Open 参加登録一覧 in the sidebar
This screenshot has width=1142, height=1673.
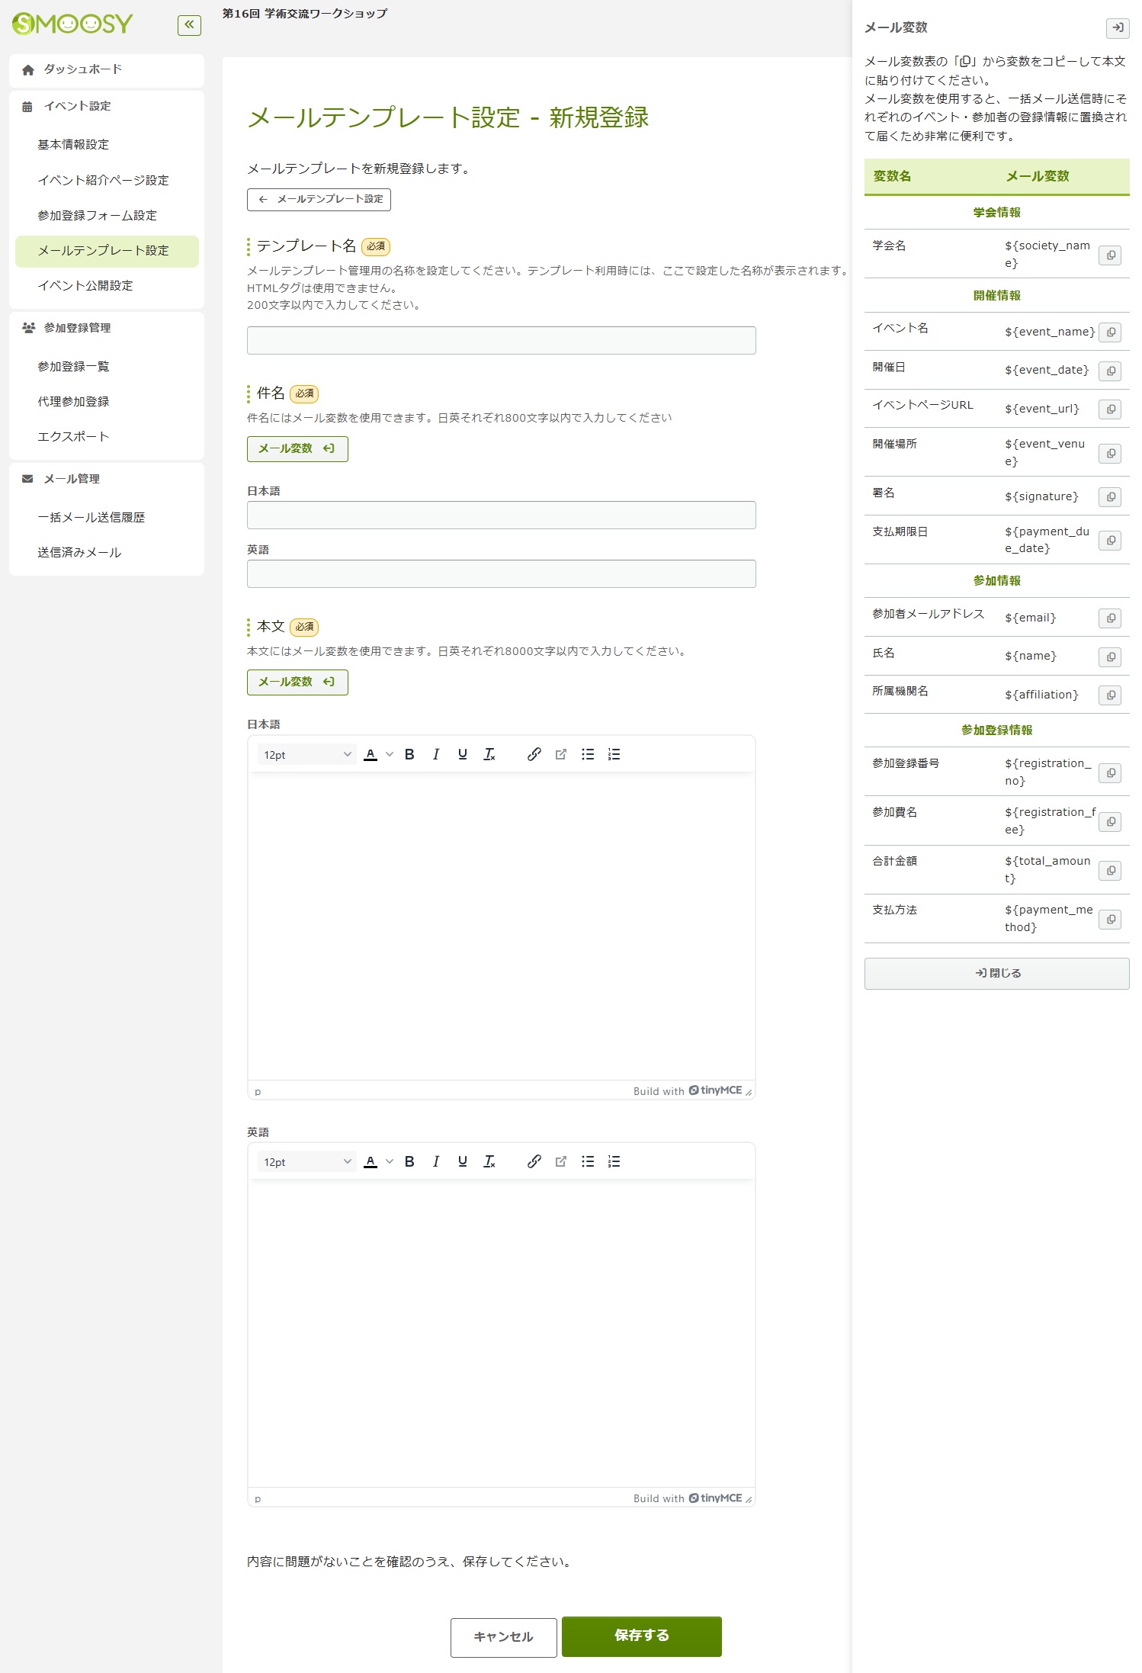[x=73, y=367]
